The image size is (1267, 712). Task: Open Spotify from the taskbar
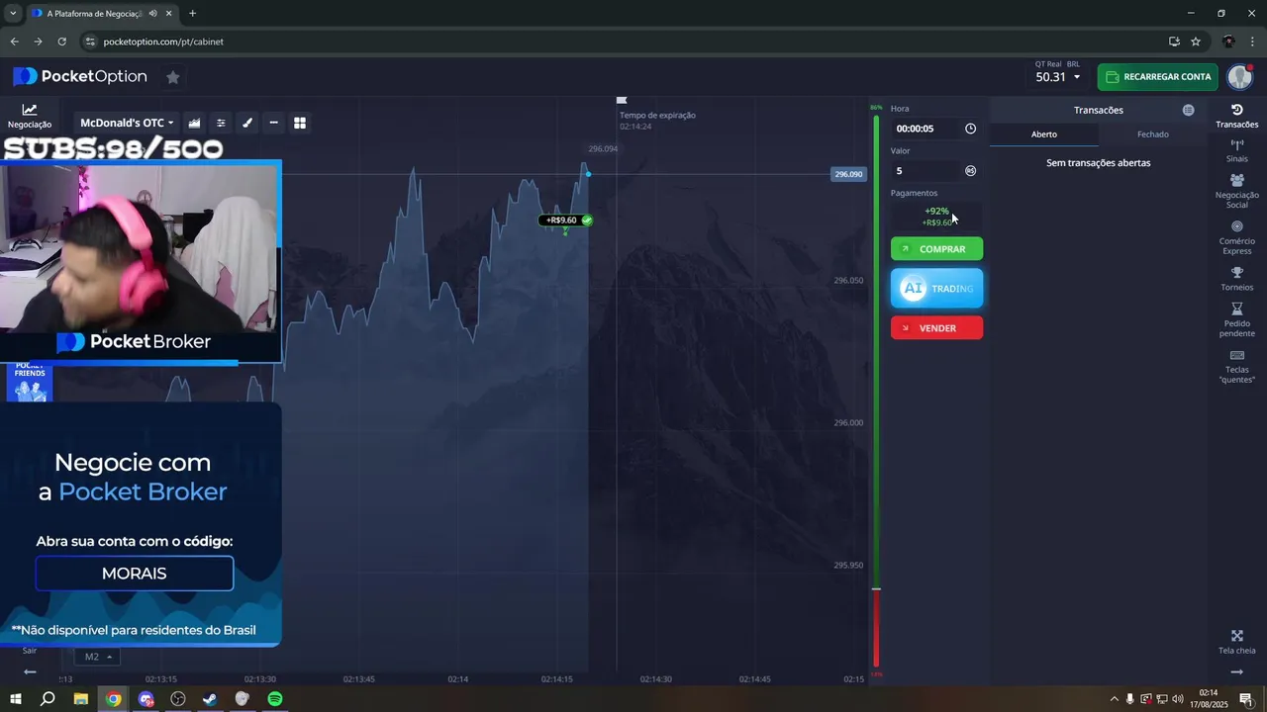click(274, 699)
